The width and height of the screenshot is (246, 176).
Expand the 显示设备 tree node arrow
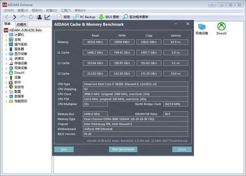(6, 54)
